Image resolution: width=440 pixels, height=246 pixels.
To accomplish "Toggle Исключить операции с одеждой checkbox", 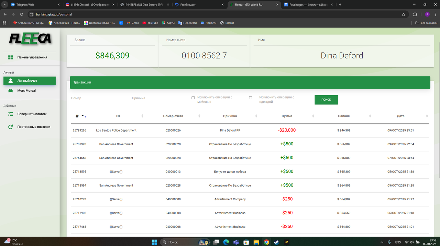I will pos(251,98).
